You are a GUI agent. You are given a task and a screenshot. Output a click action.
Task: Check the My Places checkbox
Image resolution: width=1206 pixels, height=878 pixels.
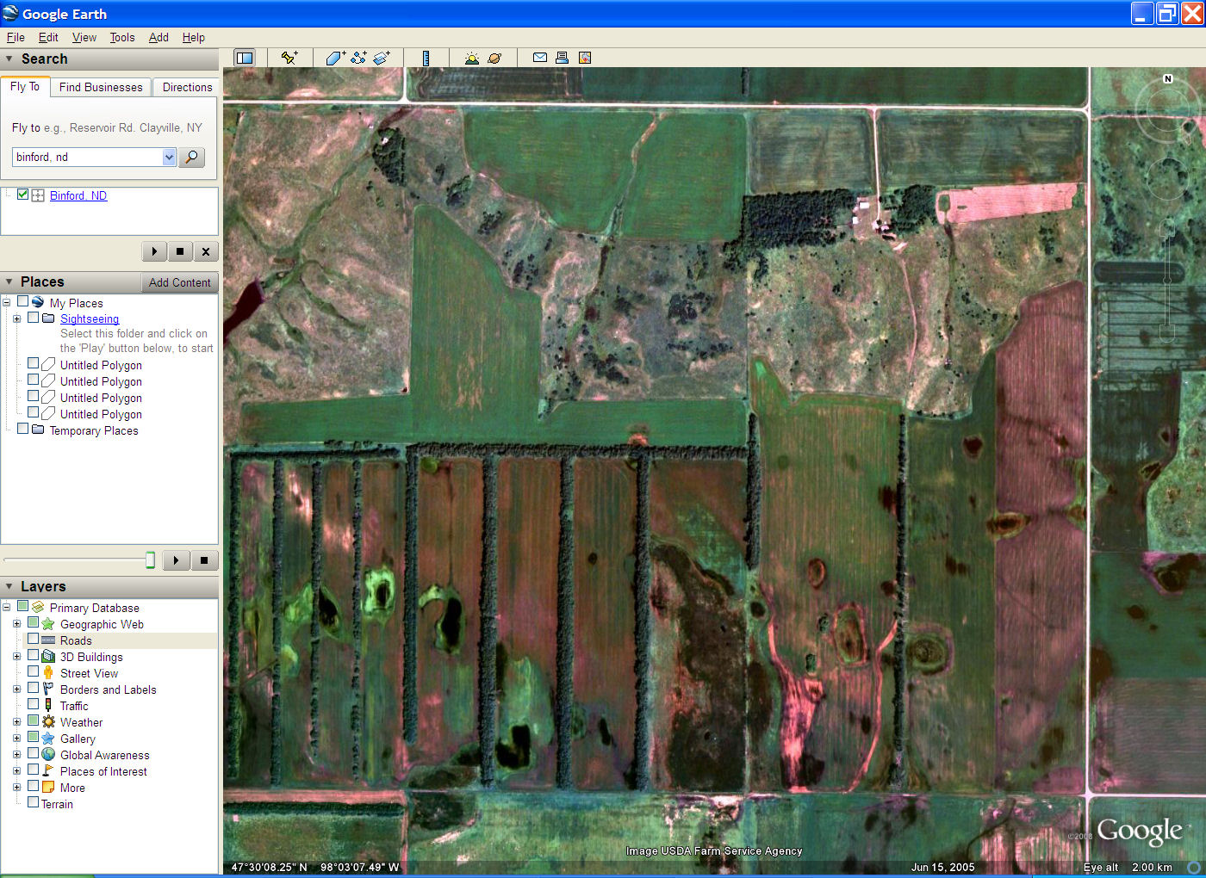coord(23,301)
